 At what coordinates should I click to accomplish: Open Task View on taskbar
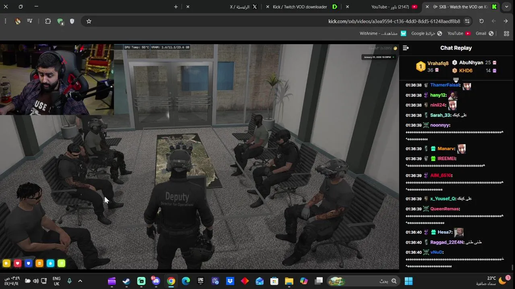pyautogui.click(x=319, y=281)
